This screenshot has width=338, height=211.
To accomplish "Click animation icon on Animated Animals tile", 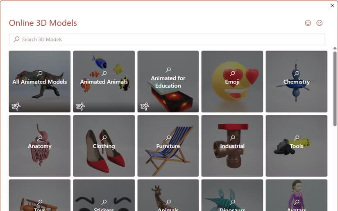I will 80,107.
